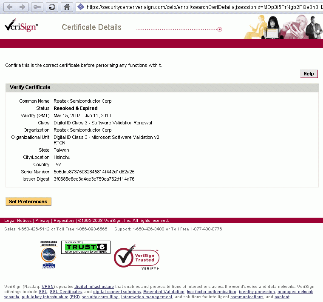323x302 pixels.
Task: Open the information management link
Action: (x=147, y=297)
